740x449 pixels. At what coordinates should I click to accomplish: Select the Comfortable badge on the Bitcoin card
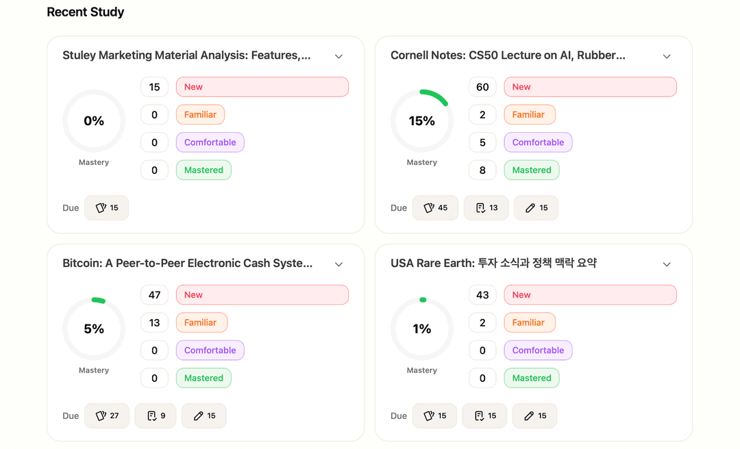coord(210,350)
